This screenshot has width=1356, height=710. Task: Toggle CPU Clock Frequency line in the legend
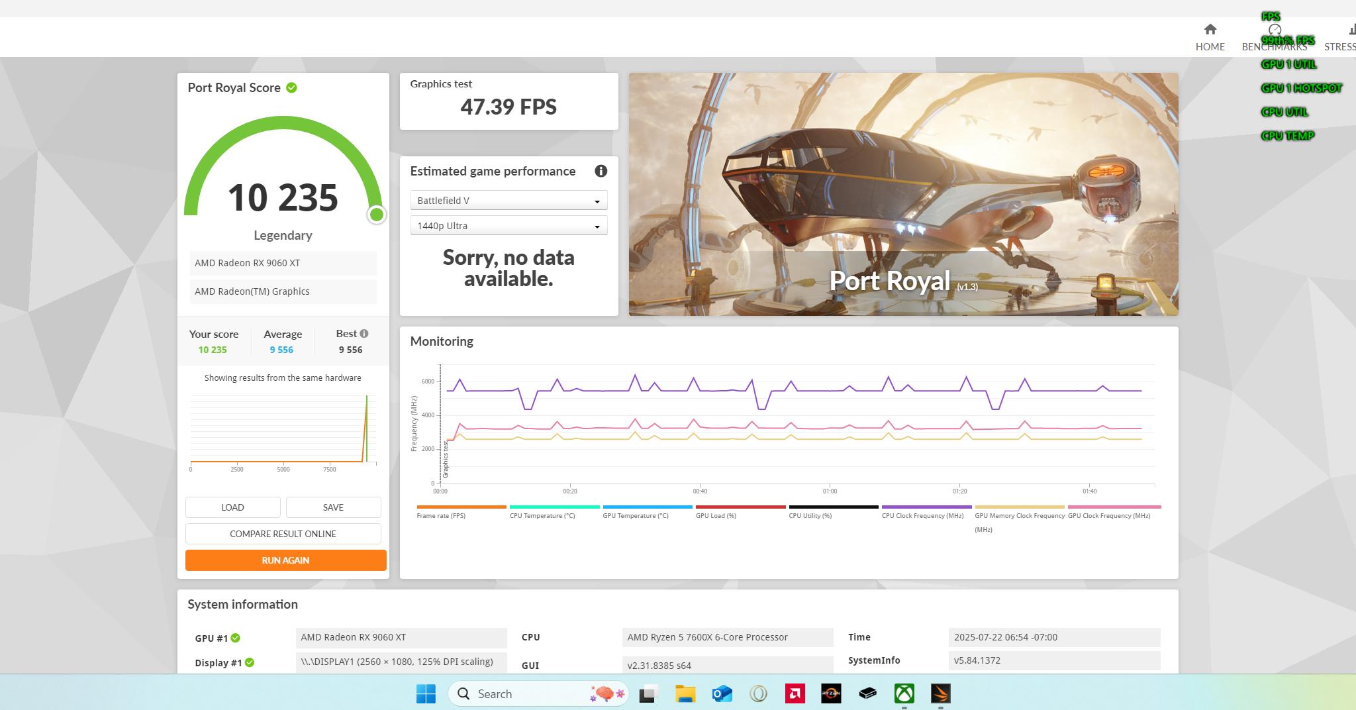[922, 515]
